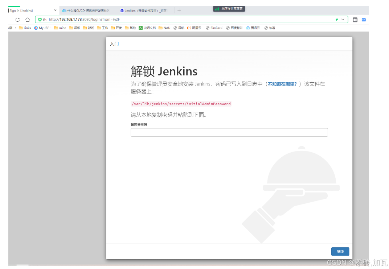
Task: Close the Sign in [Jenkins] tab
Action: click(55, 11)
